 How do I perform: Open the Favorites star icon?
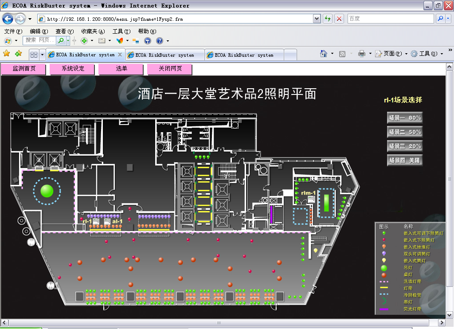coord(7,54)
